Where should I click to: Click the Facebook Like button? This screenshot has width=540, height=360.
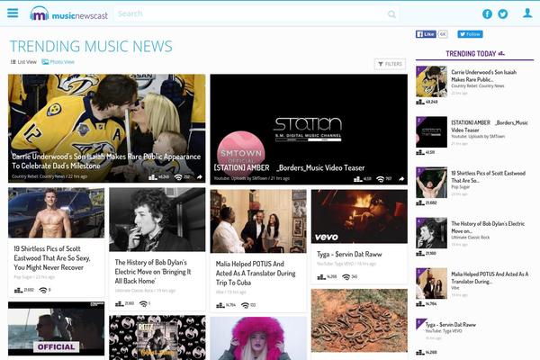point(426,34)
